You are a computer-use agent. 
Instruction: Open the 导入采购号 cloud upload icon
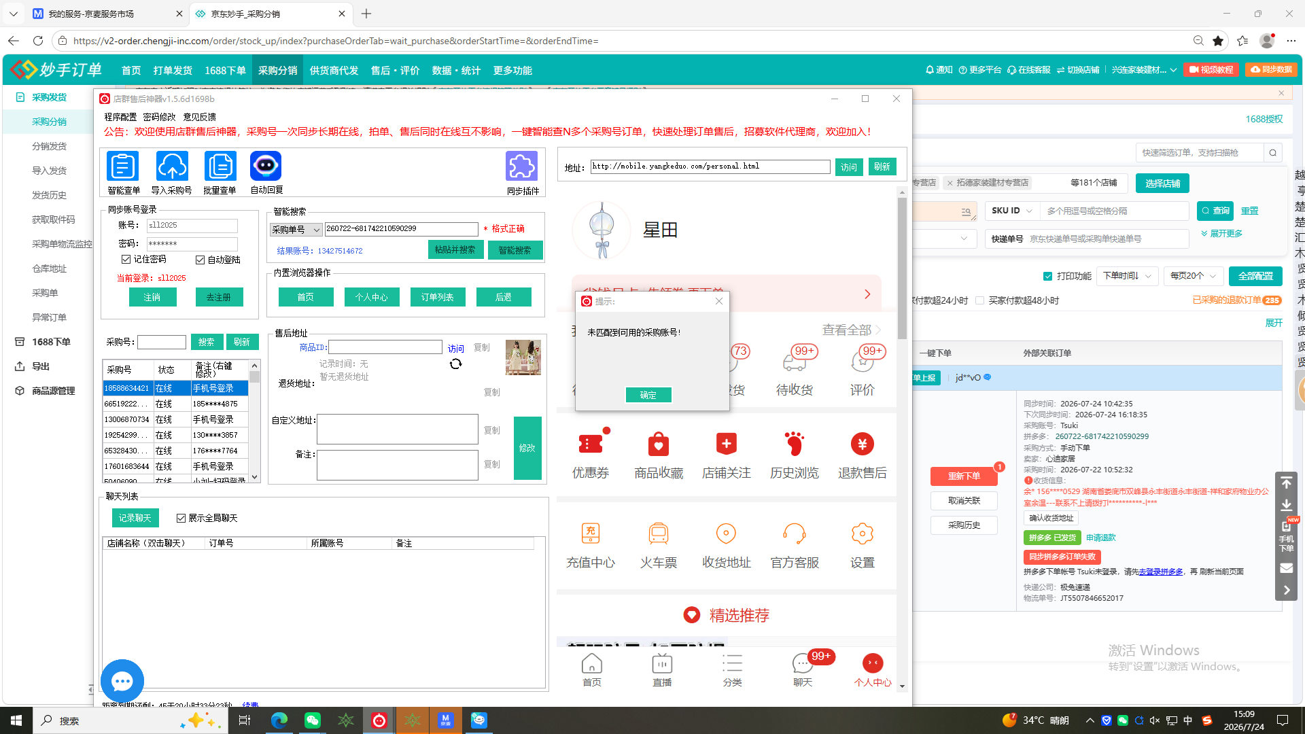pyautogui.click(x=172, y=167)
